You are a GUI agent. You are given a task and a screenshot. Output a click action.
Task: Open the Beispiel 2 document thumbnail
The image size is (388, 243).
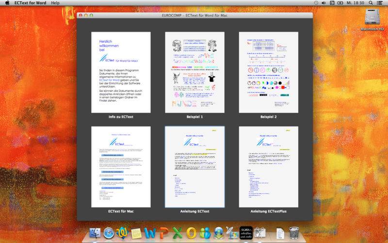269,72
